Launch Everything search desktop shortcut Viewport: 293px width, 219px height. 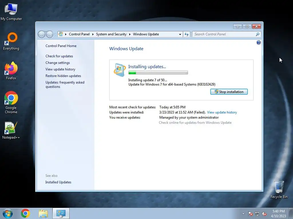(x=11, y=41)
